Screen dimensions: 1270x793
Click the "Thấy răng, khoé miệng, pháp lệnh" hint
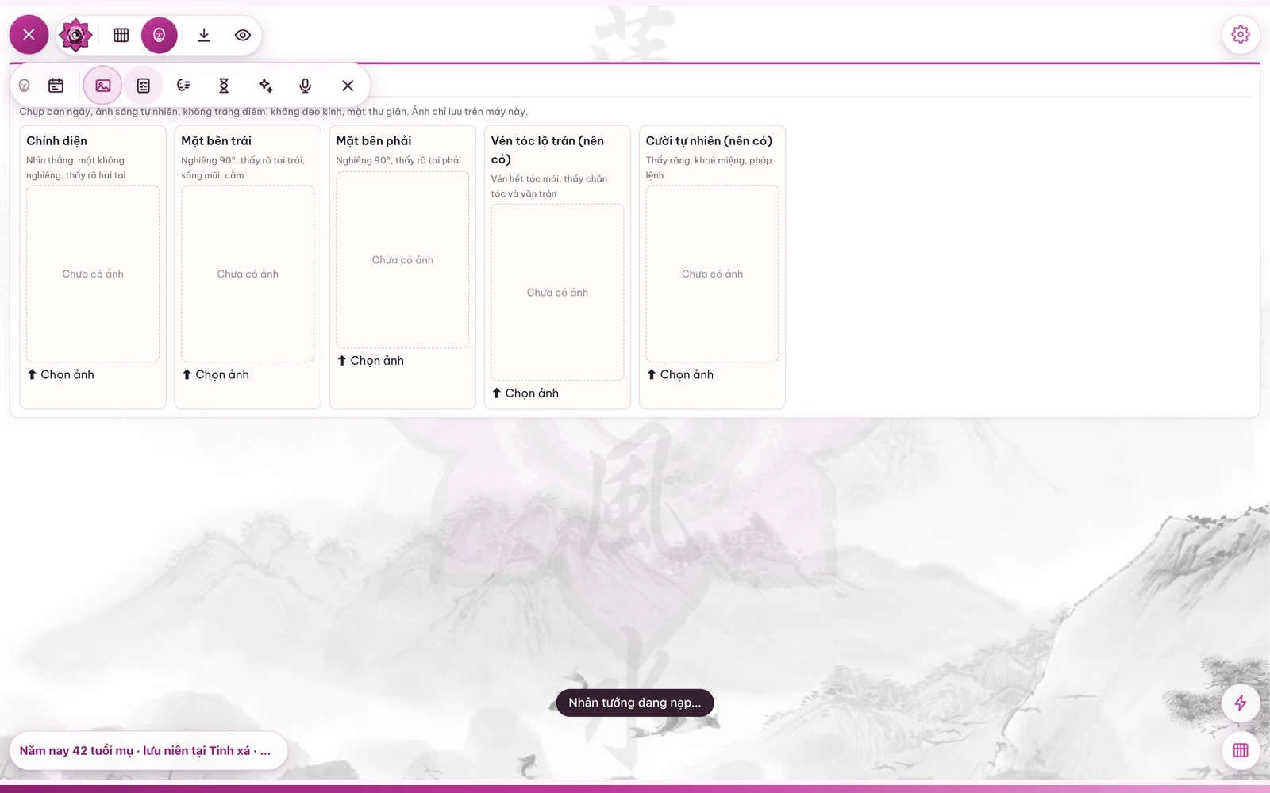coord(709,167)
